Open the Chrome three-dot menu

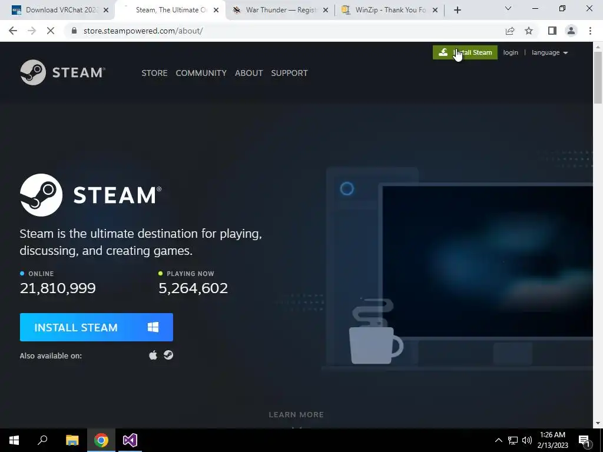(590, 31)
